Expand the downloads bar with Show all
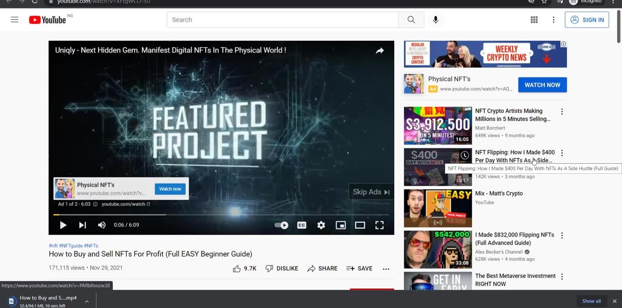The height and width of the screenshot is (308, 622). (591, 301)
